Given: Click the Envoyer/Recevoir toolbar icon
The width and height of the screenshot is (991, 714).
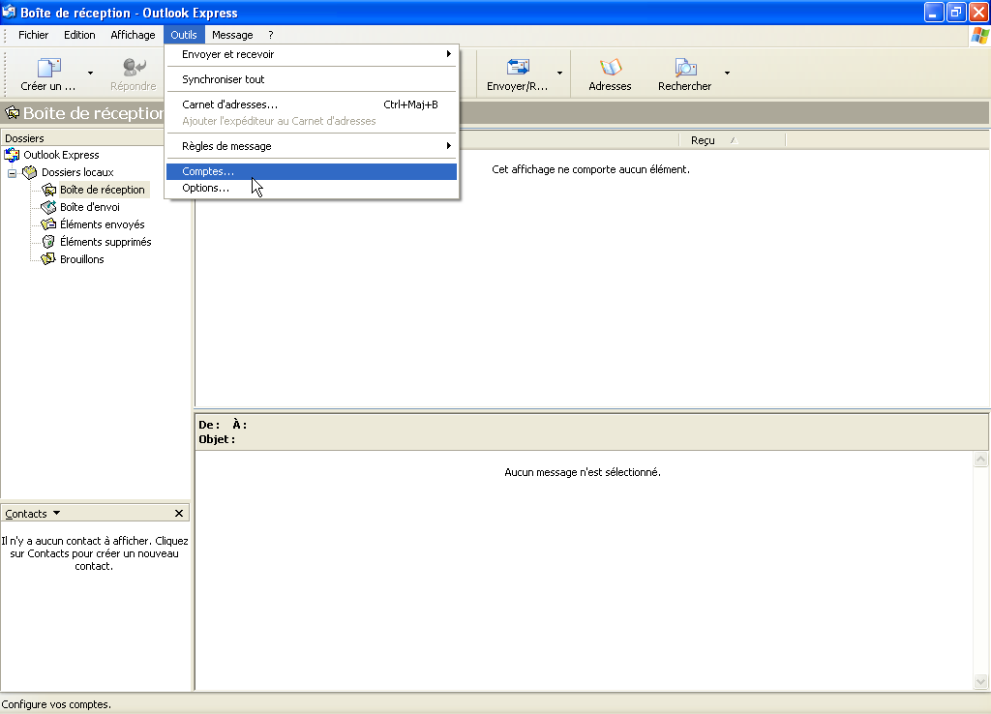Looking at the screenshot, I should tap(518, 67).
